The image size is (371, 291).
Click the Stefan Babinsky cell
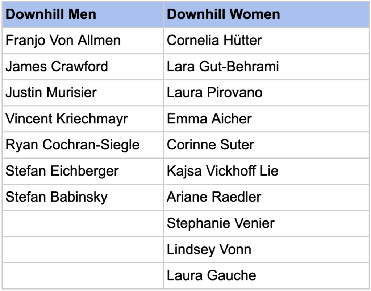[57, 197]
